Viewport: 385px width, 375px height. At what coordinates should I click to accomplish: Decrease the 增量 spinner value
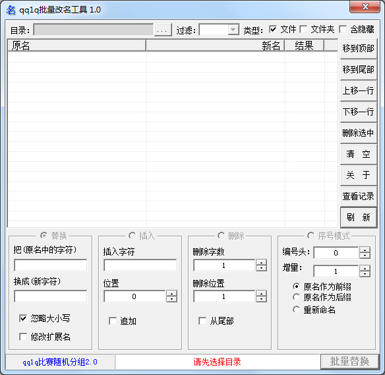tap(365, 274)
